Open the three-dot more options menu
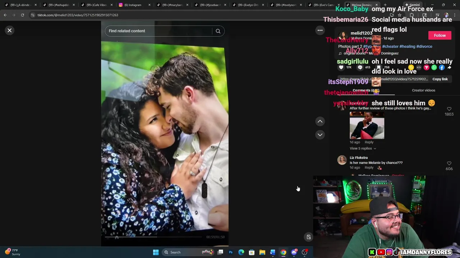 coord(320,30)
